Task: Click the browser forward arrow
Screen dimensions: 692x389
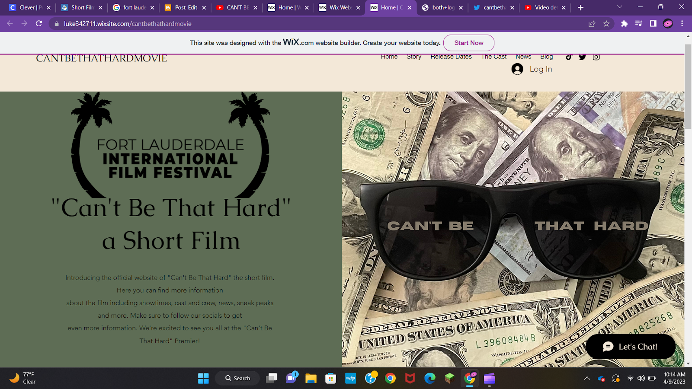Action: [24, 23]
